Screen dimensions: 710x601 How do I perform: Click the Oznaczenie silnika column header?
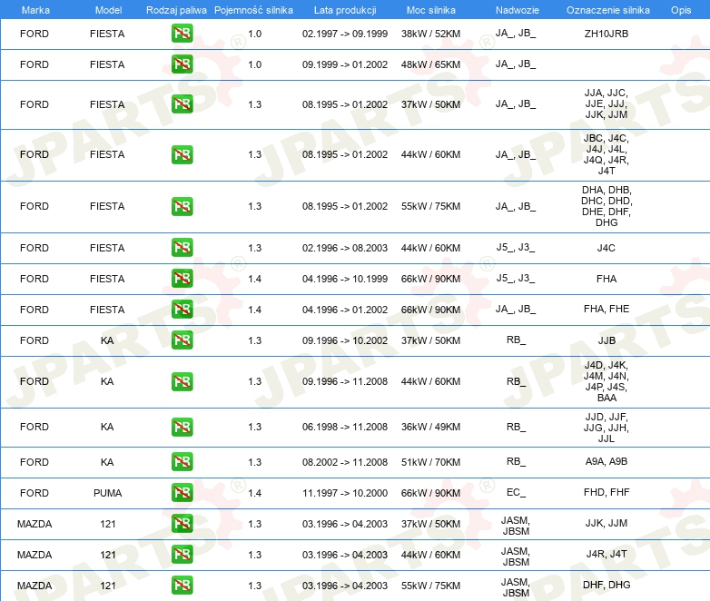607,10
